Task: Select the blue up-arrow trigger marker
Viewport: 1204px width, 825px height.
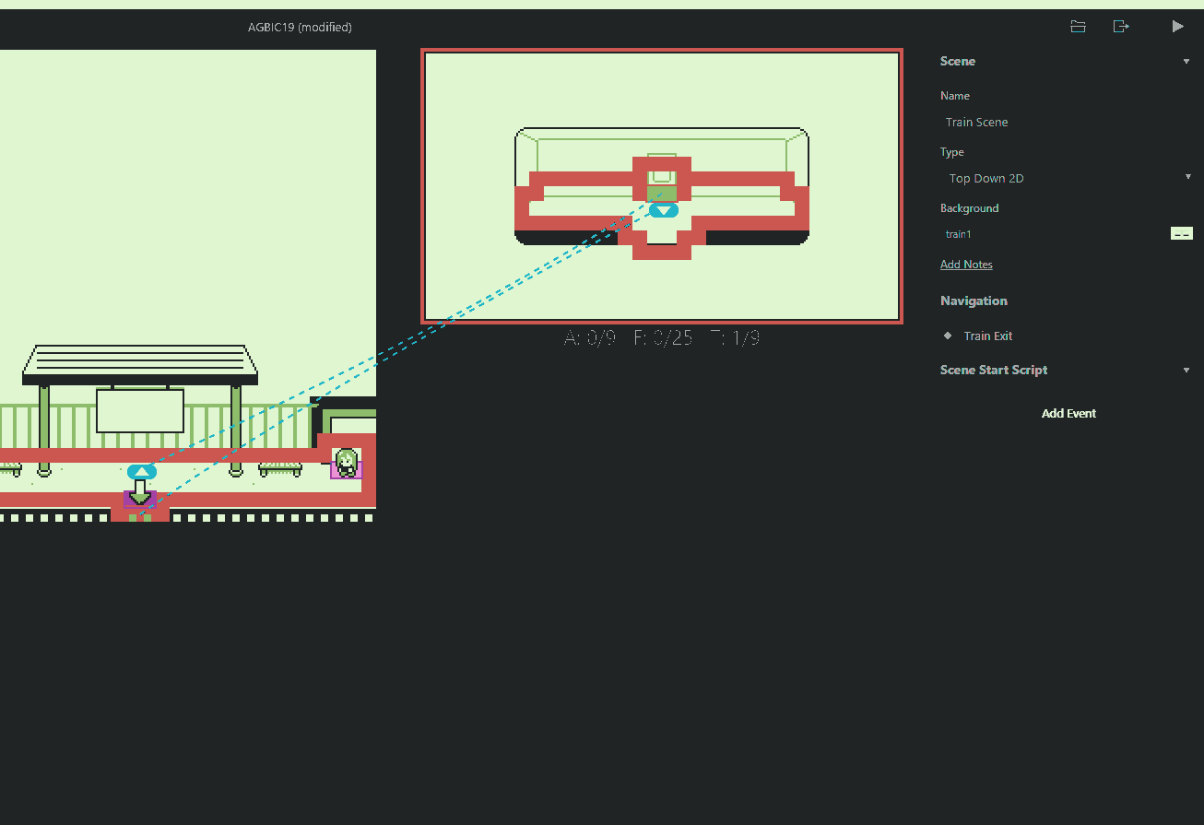Action: [141, 472]
